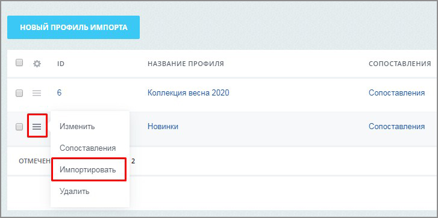
Task: Choose Сопоставления in the dropdown menu
Action: pyautogui.click(x=88, y=148)
